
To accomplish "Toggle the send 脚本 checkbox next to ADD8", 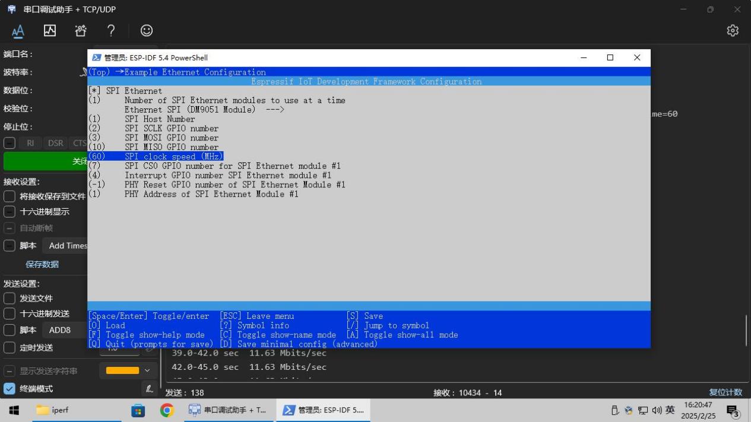I will click(9, 330).
